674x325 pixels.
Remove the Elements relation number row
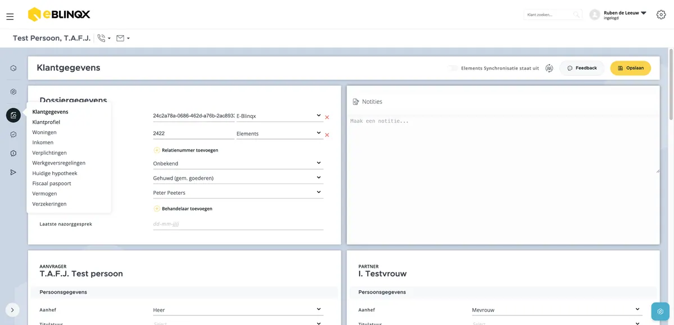[327, 135]
